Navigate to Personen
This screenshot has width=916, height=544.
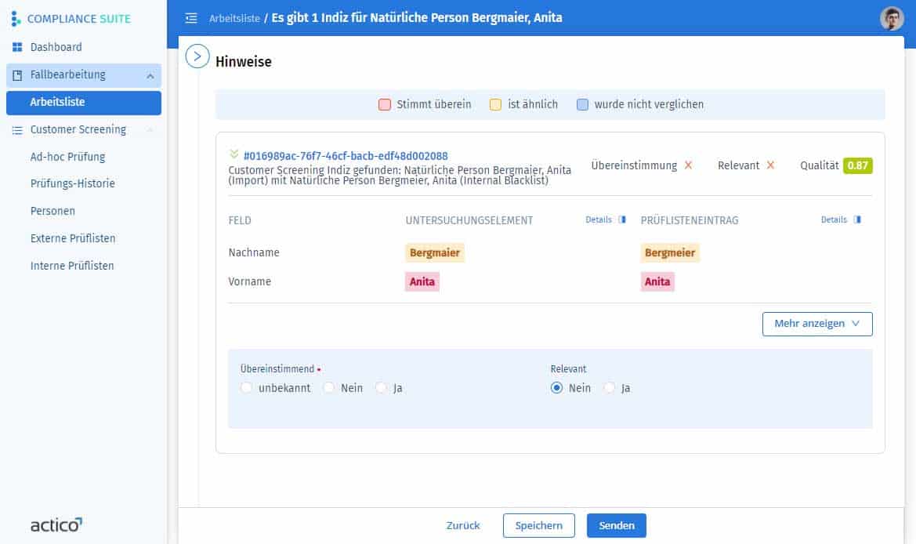tap(52, 211)
